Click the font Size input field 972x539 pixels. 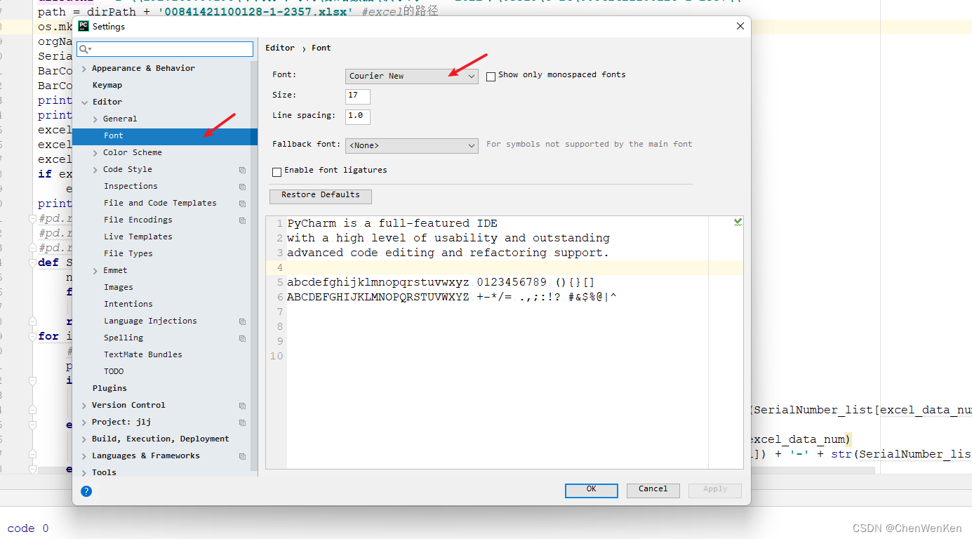358,96
